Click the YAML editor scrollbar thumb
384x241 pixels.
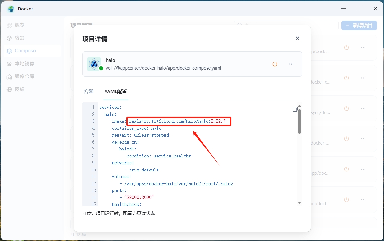click(299, 121)
